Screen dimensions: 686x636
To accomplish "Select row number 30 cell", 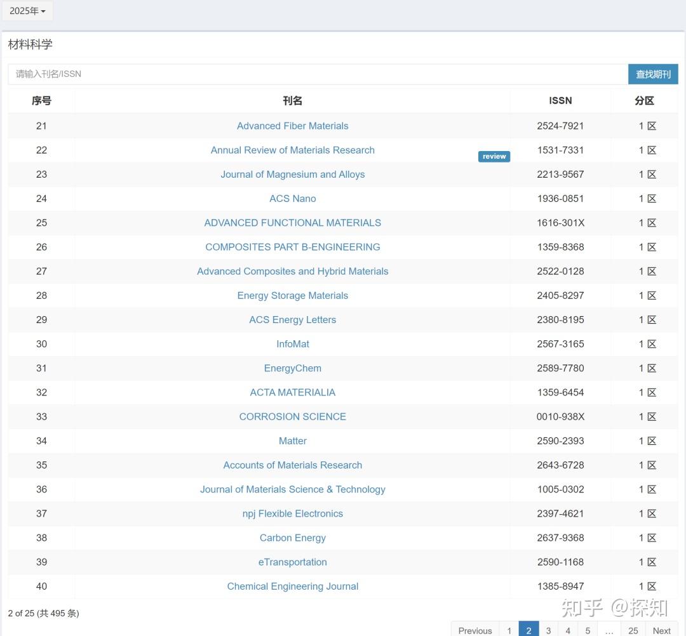I will pos(41,344).
